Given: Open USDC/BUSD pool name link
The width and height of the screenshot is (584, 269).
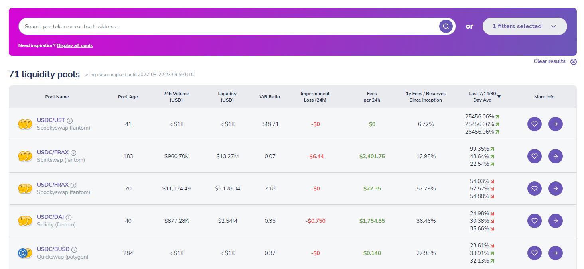Looking at the screenshot, I should (53, 249).
